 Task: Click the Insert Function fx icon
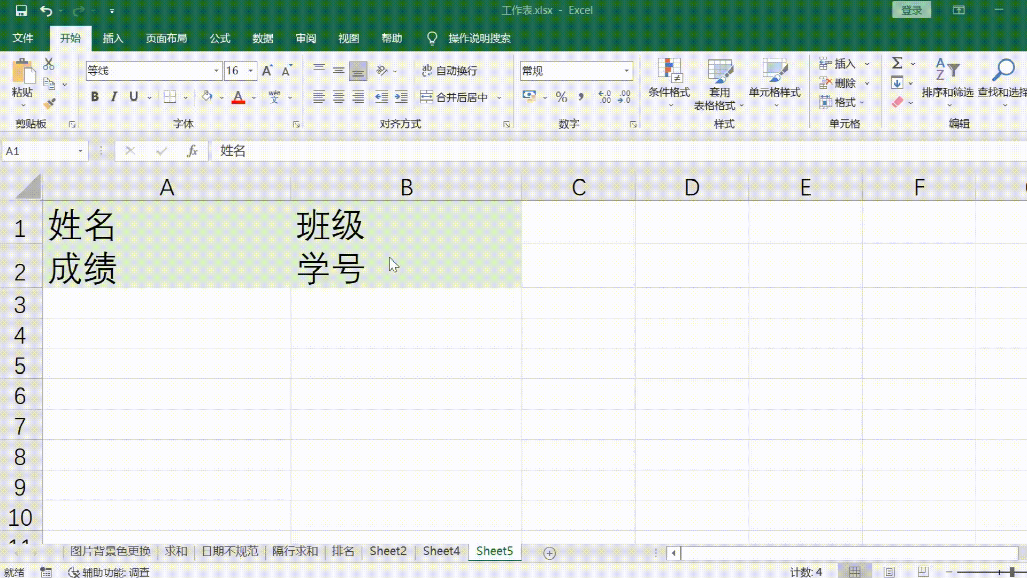192,151
